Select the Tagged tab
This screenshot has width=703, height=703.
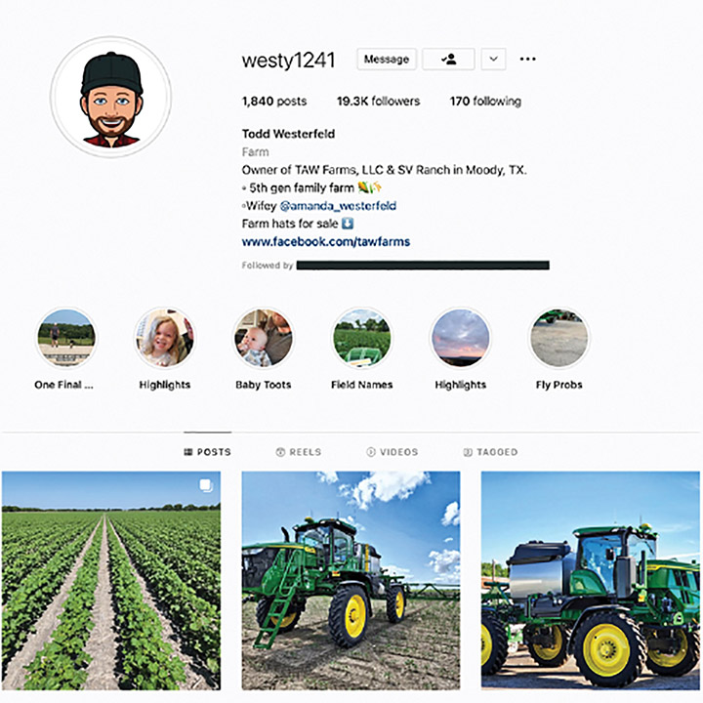point(490,452)
